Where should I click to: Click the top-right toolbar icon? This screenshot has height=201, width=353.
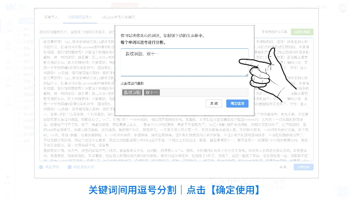coord(343,8)
